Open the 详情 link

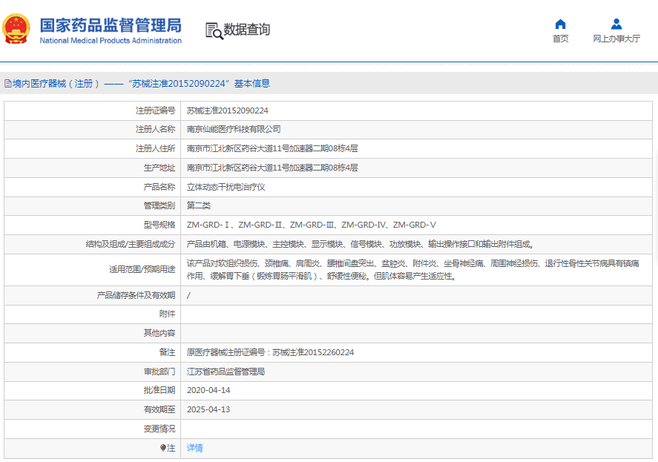point(194,448)
